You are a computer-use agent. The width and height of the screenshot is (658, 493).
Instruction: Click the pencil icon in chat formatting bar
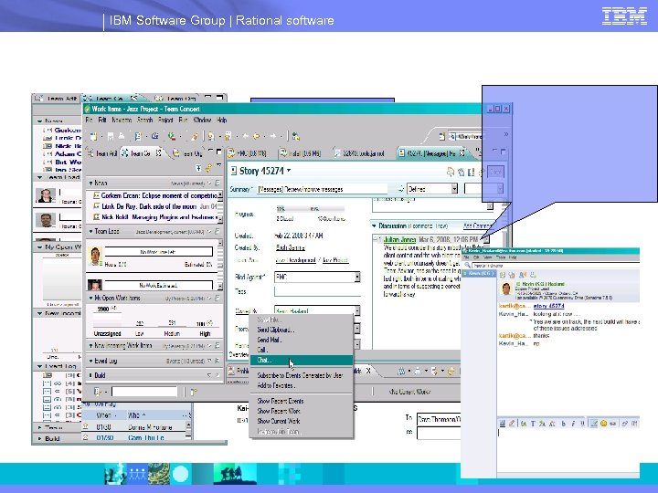[512, 424]
